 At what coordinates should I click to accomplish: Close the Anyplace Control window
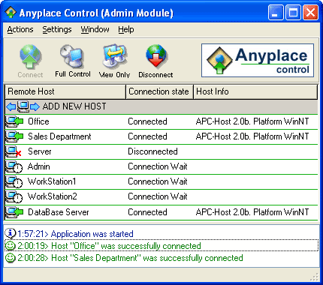pos(310,13)
